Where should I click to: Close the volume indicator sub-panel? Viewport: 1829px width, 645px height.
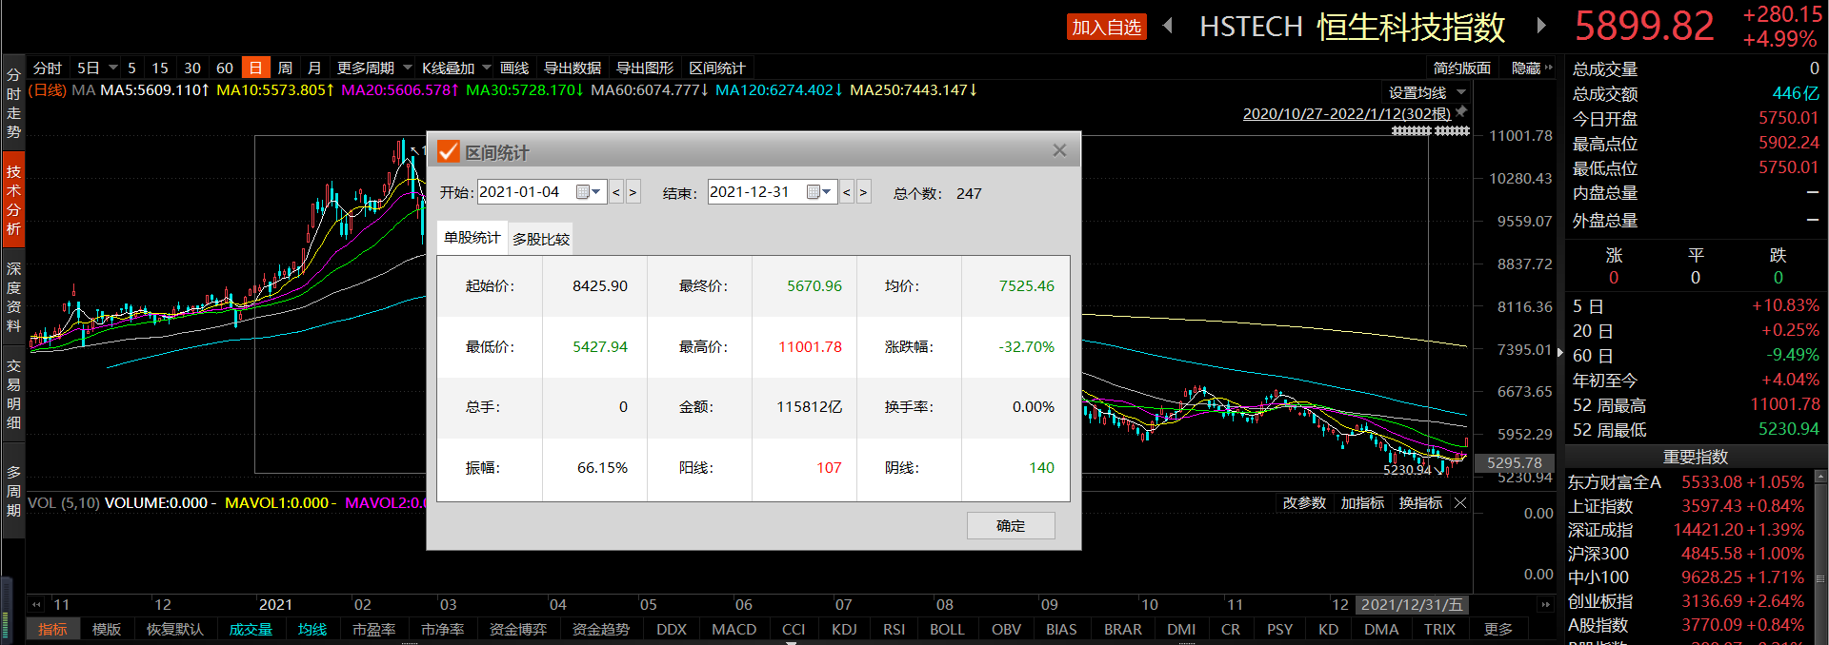(x=1460, y=502)
